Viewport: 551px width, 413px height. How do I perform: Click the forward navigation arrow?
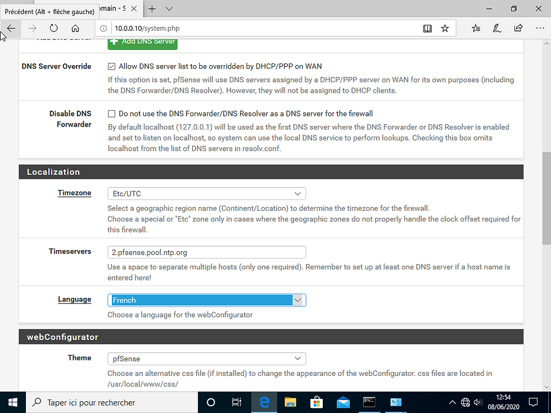tap(33, 28)
